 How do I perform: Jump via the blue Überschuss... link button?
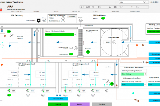(154, 54)
